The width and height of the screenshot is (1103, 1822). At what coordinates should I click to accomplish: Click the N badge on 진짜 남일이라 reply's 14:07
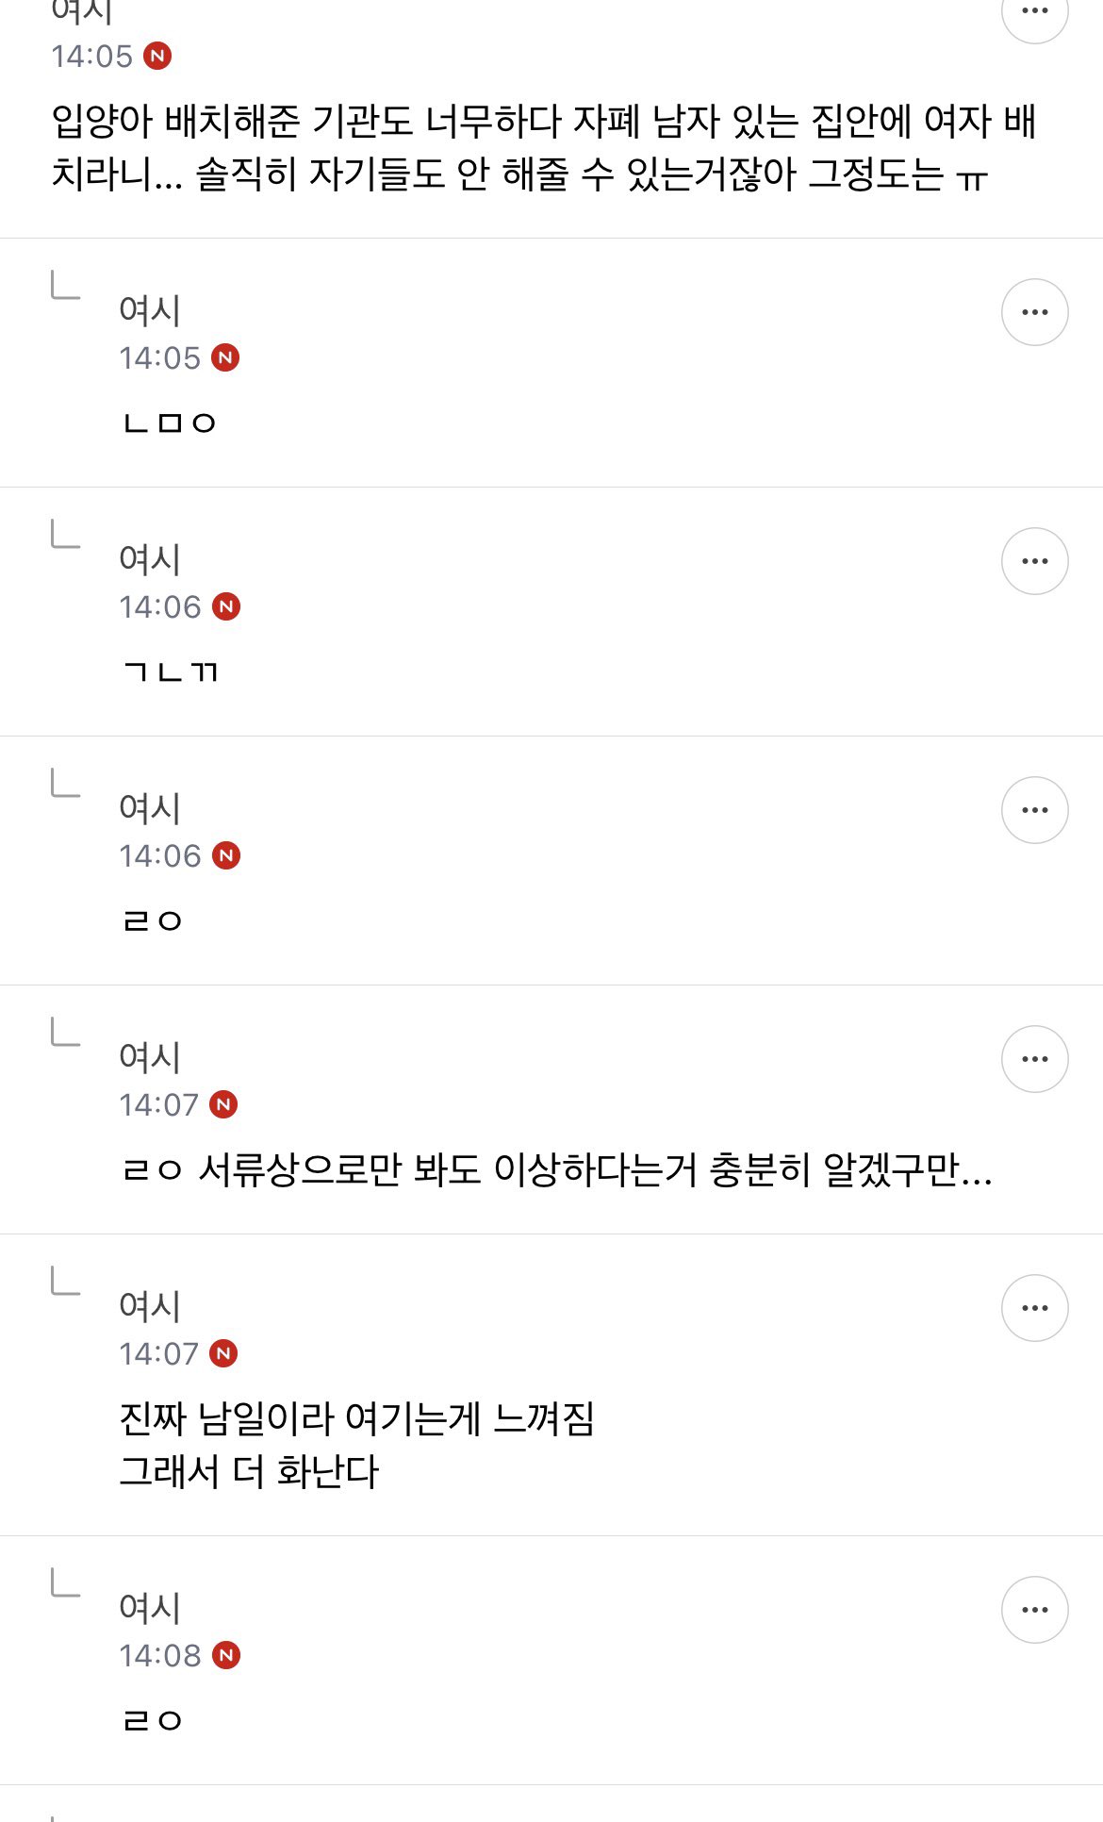223,1353
